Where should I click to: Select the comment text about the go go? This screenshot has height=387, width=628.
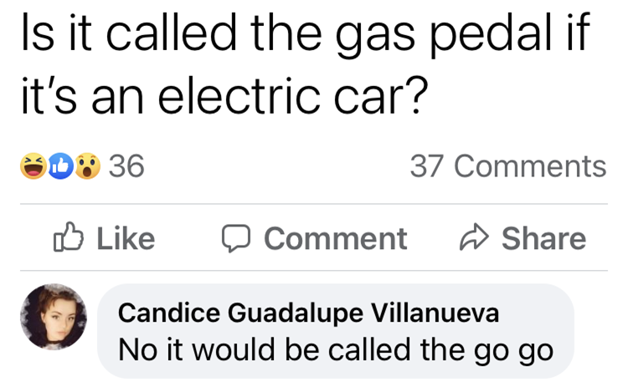point(336,350)
